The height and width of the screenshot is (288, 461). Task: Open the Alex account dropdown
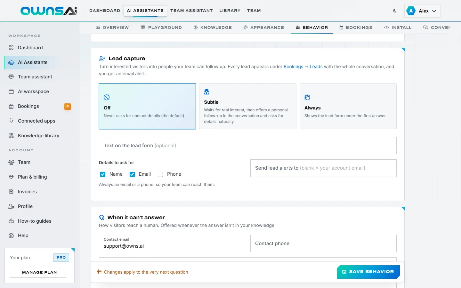422,11
